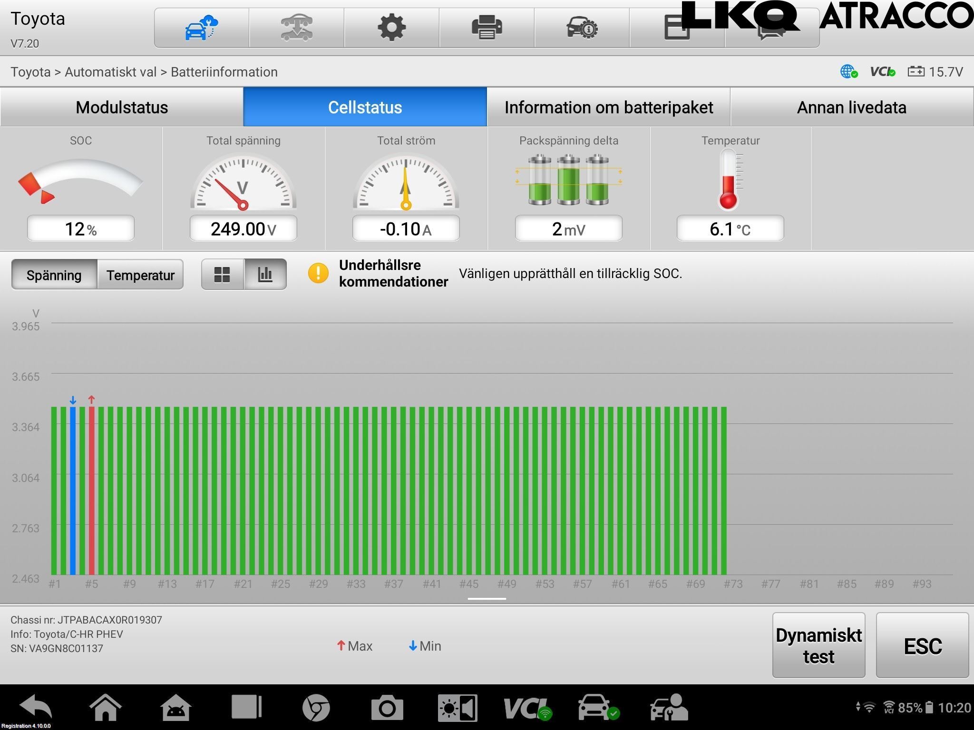Viewport: 974px width, 730px height.
Task: Select the blue minimum voltage cell bar
Action: click(x=73, y=490)
